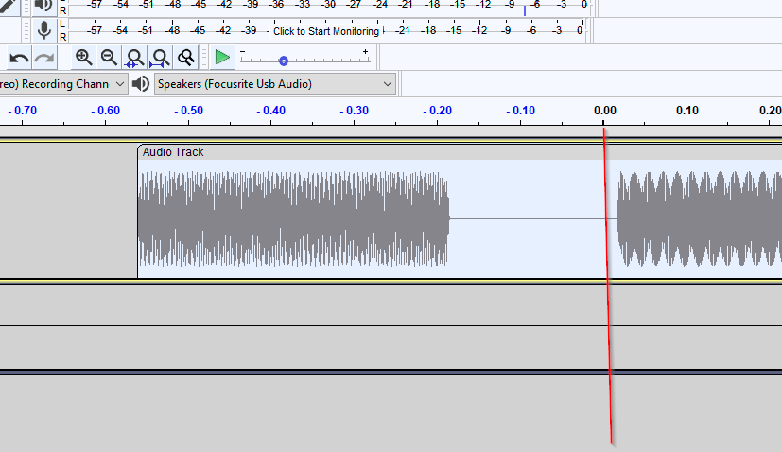Image resolution: width=782 pixels, height=452 pixels.
Task: Adjust the playback speed slider knob
Action: click(284, 61)
